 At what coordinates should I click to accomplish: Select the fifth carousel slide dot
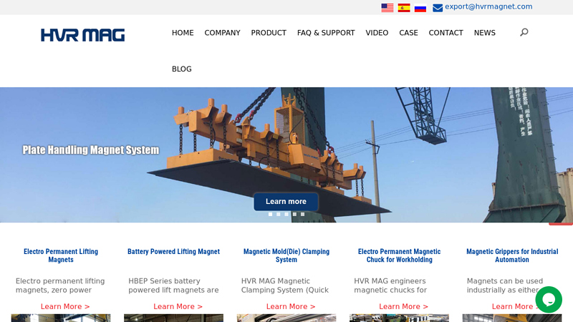[x=302, y=214]
